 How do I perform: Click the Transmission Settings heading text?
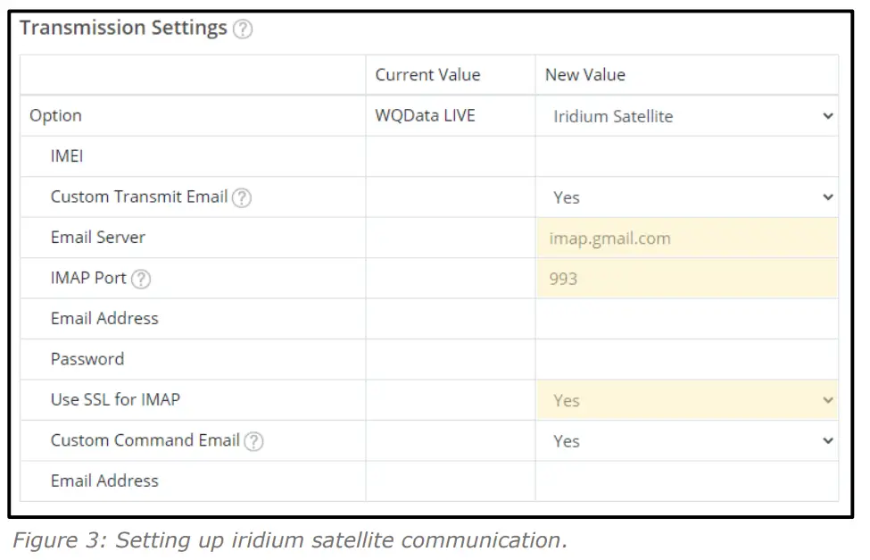(123, 28)
